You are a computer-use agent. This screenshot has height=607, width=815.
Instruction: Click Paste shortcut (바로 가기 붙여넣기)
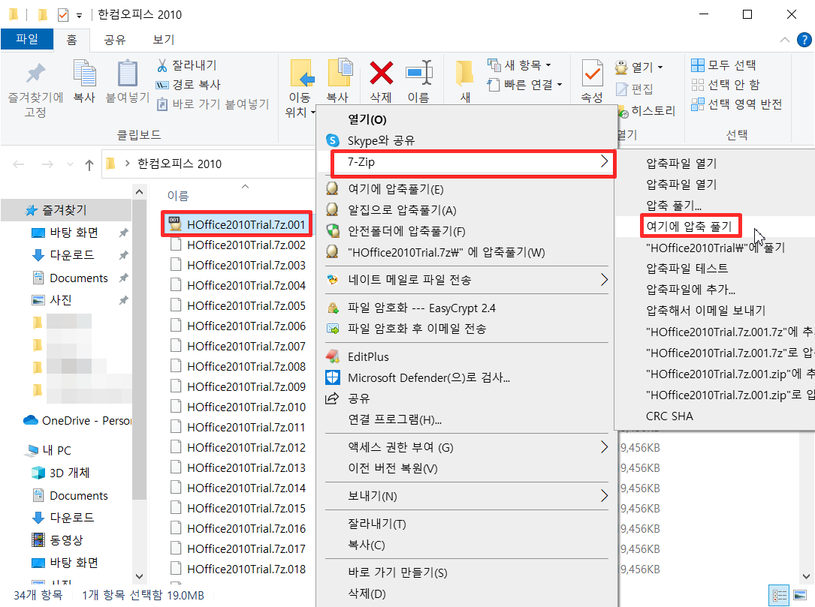[213, 104]
